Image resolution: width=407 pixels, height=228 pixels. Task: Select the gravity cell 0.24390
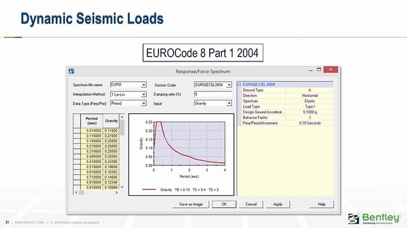point(111,161)
